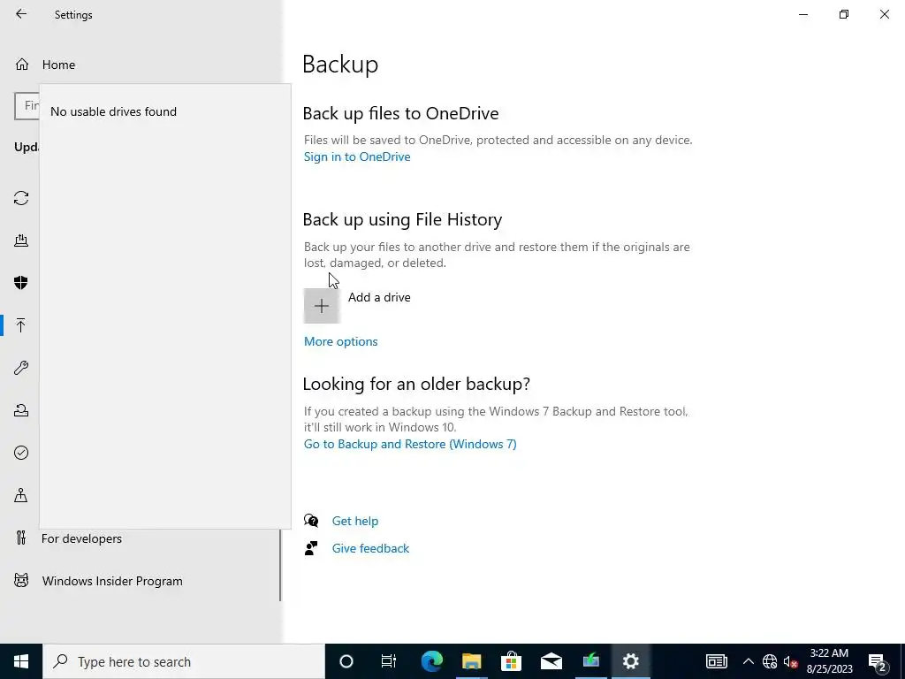Open Cortana circle on taskbar
Viewport: 905px width, 679px height.
pyautogui.click(x=346, y=661)
